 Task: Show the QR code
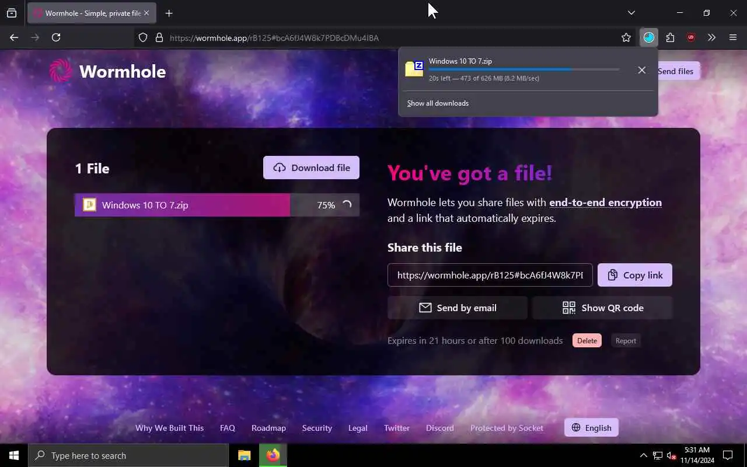(x=602, y=308)
